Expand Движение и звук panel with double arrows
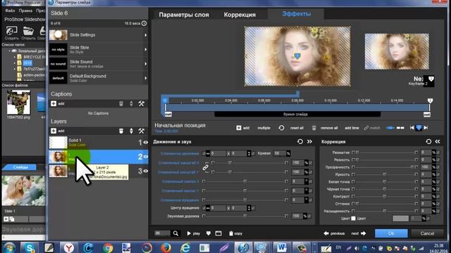Screen dimensions: 451x253 [x=309, y=141]
